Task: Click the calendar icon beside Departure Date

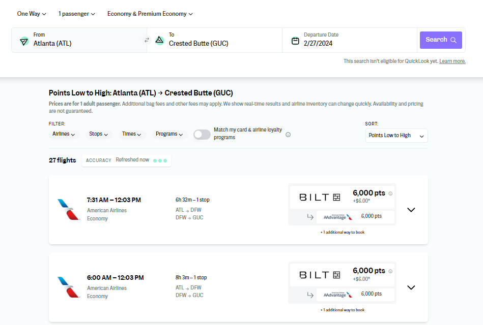Action: (x=295, y=41)
